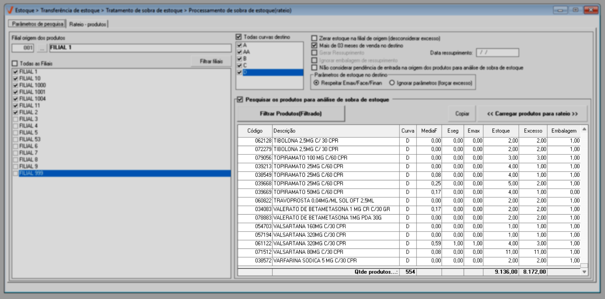The image size is (605, 299).
Task: Switch to the 'Rateio - produtos' tab
Action: coord(88,24)
